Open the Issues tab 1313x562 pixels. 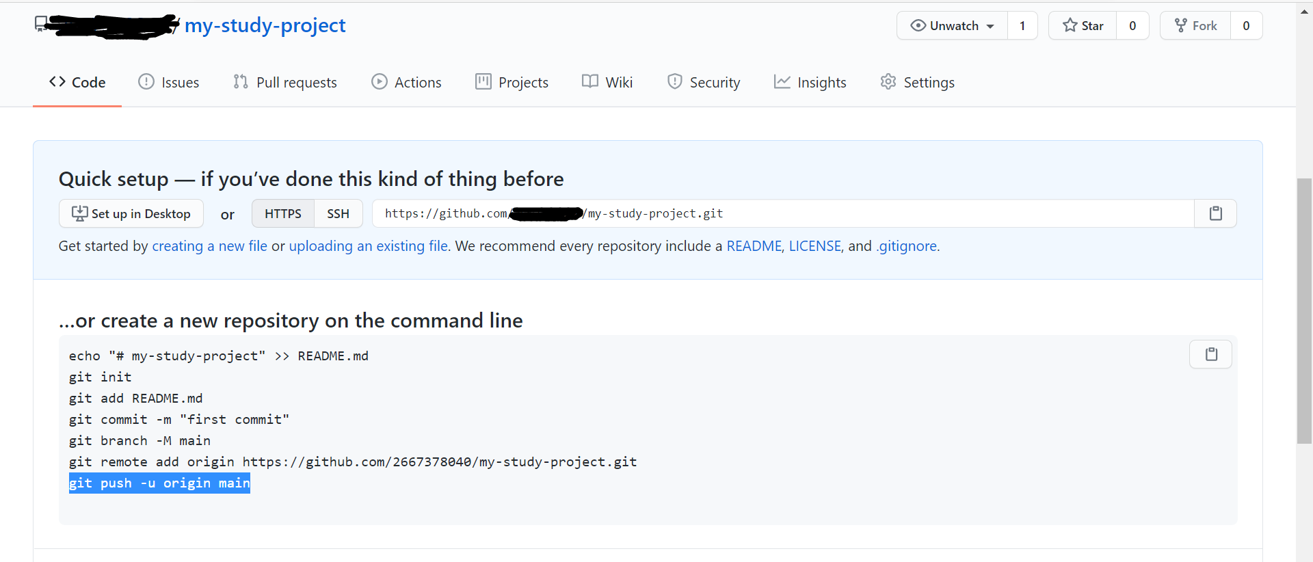[168, 82]
